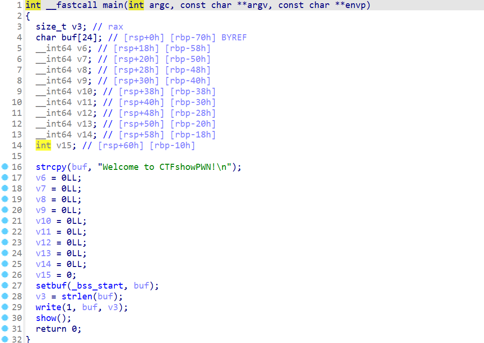Click the blue dot on strlen line 28

coord(5,297)
